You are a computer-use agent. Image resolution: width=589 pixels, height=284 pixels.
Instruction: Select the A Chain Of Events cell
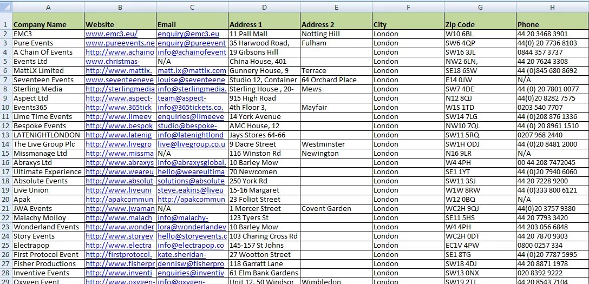(x=48, y=52)
